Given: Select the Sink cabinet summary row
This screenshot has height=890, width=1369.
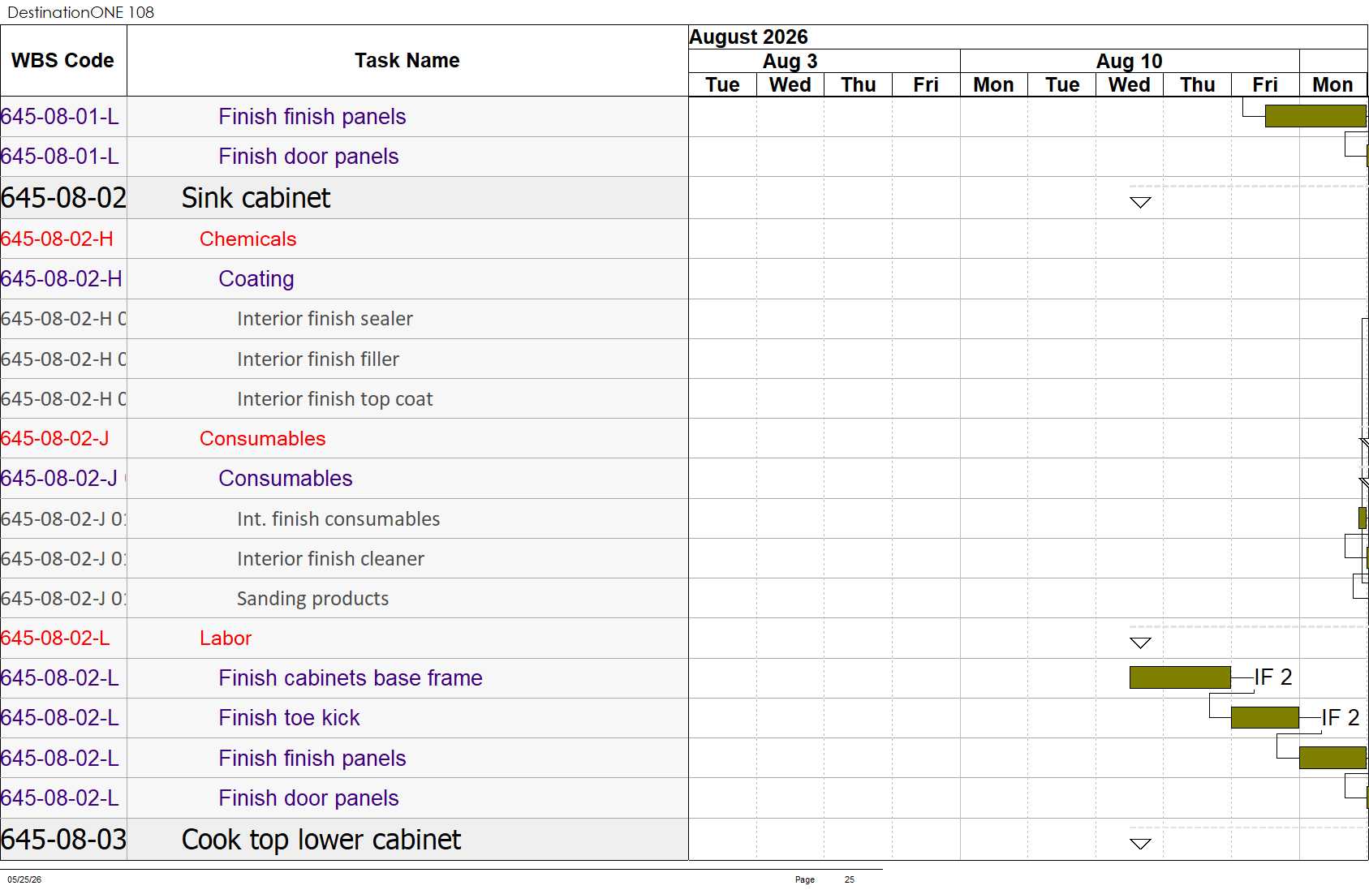Looking at the screenshot, I should (x=344, y=198).
